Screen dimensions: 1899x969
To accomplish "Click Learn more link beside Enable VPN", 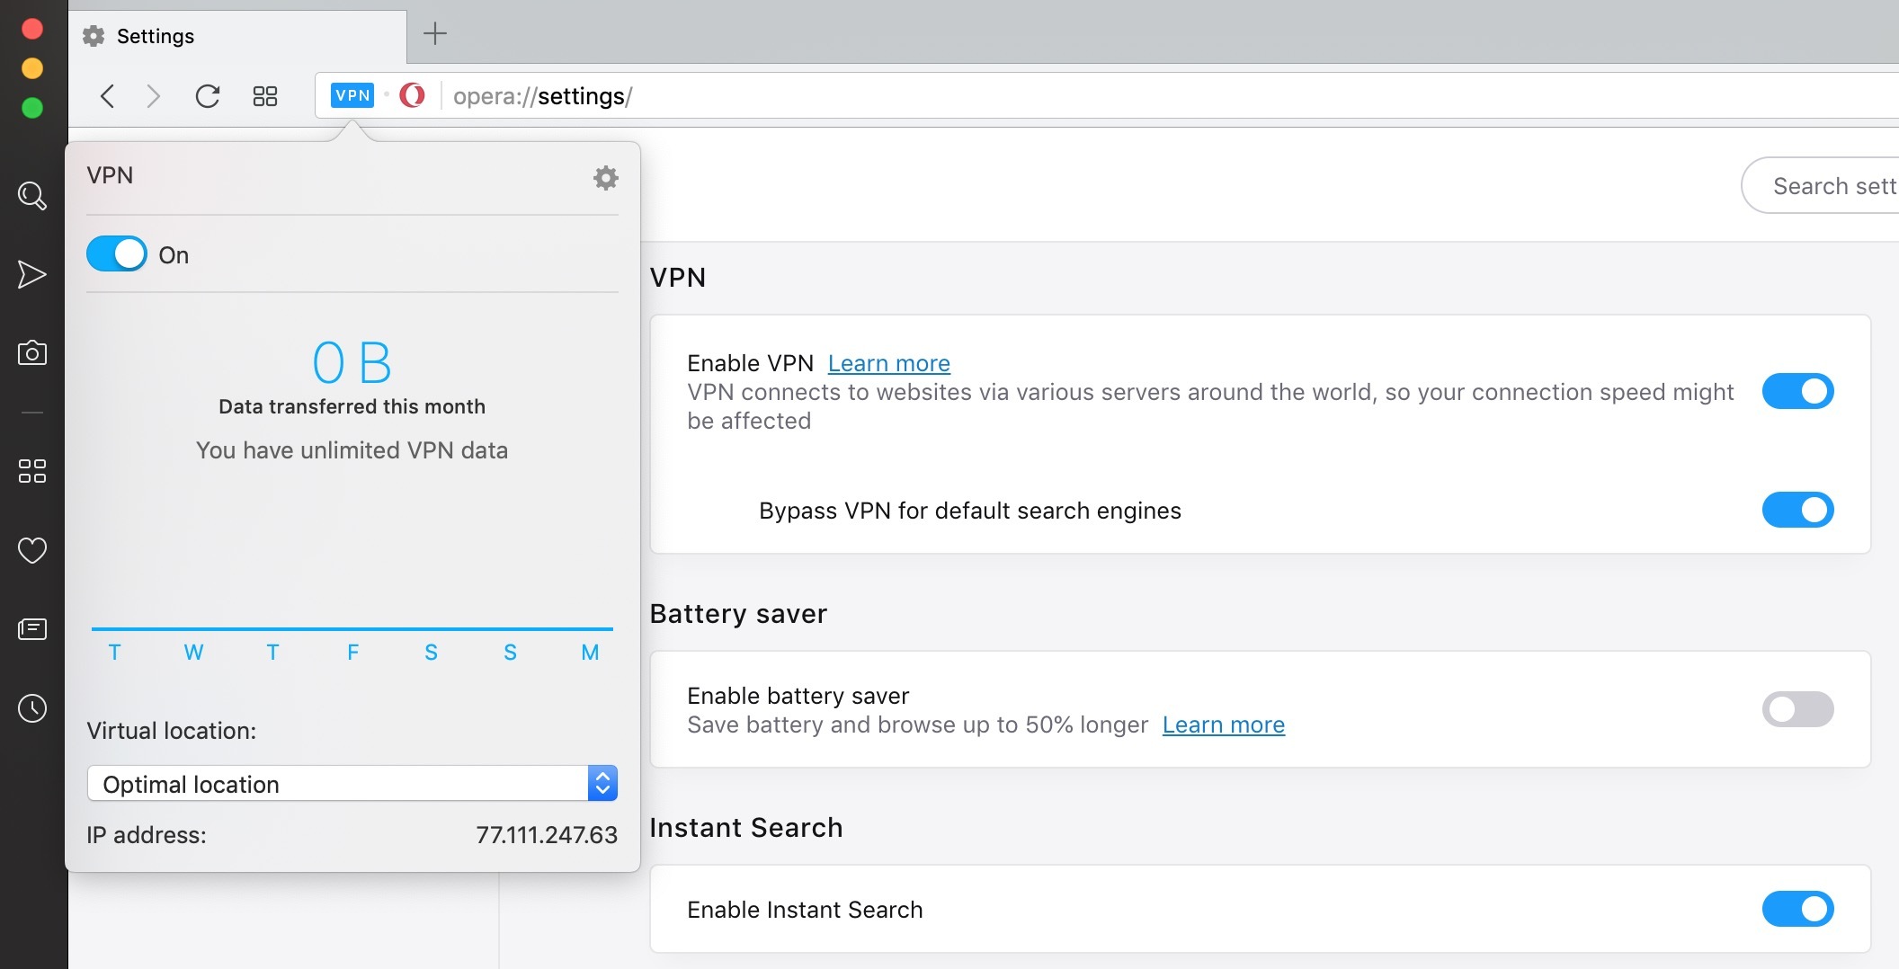I will click(888, 363).
